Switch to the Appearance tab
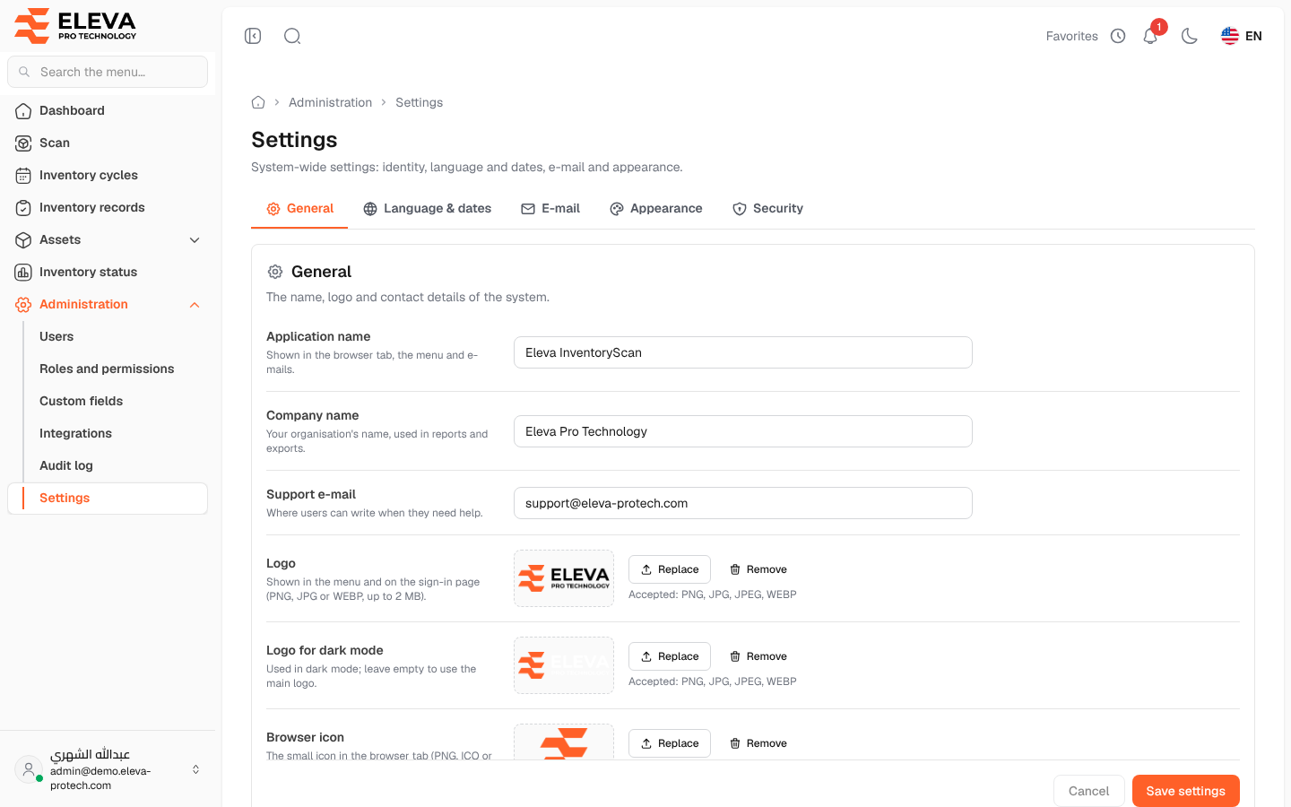 tap(656, 208)
